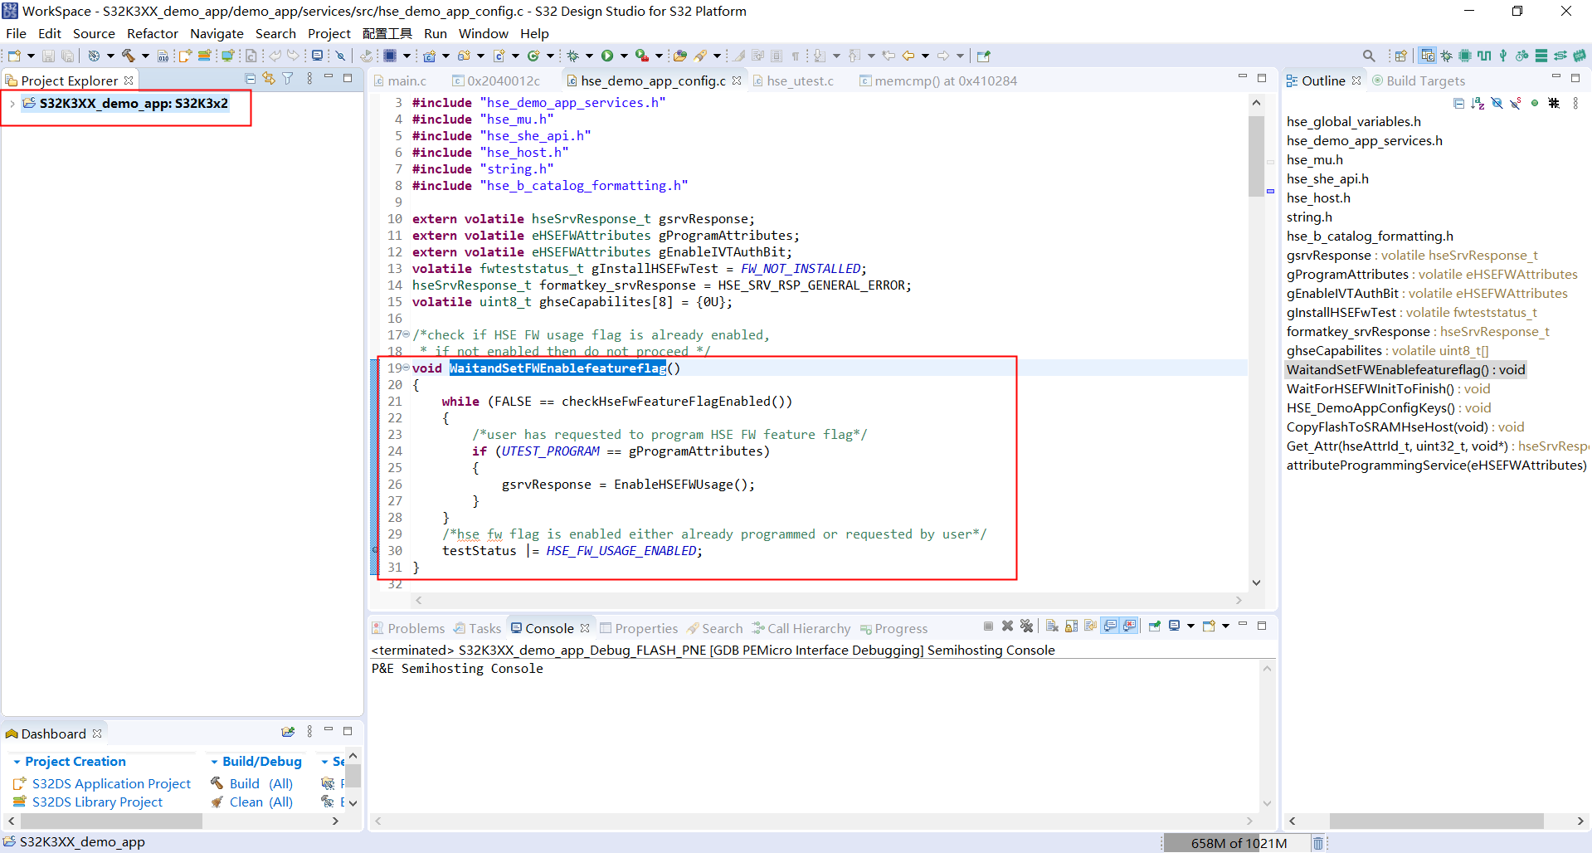Clear the Console with the eraser icon
The width and height of the screenshot is (1592, 853).
coord(1050,626)
